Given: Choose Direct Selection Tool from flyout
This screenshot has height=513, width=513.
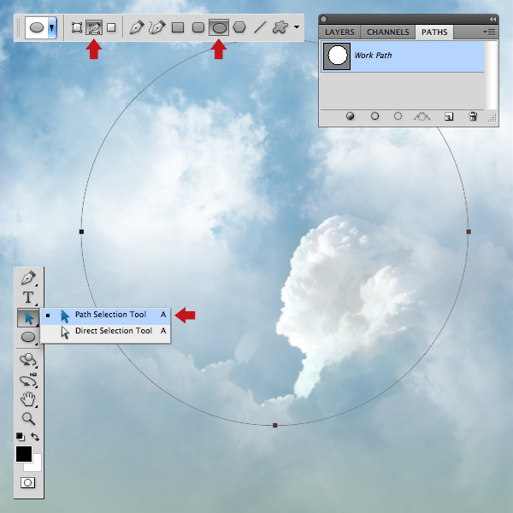Looking at the screenshot, I should click(x=105, y=332).
